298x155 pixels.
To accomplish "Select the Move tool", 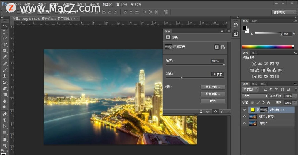I will coord(4,26).
